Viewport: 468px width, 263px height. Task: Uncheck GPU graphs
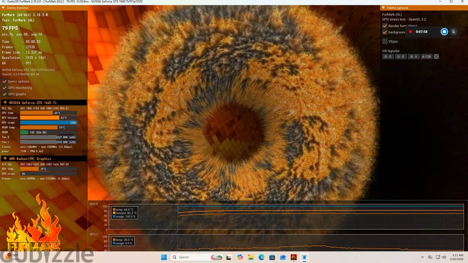4,94
